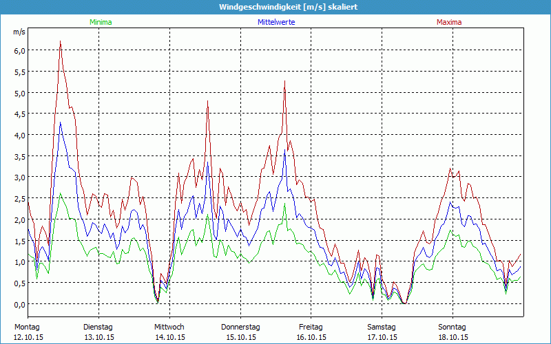Click the 'Dienstag' day label
The width and height of the screenshot is (551, 344).
[98, 327]
